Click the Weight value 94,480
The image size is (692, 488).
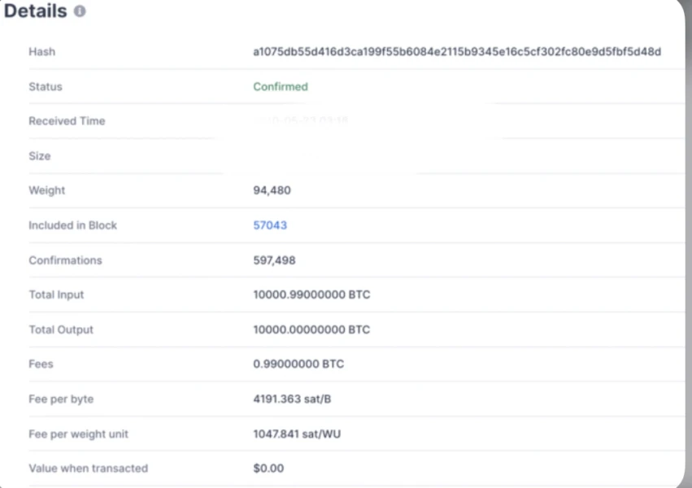[272, 190]
